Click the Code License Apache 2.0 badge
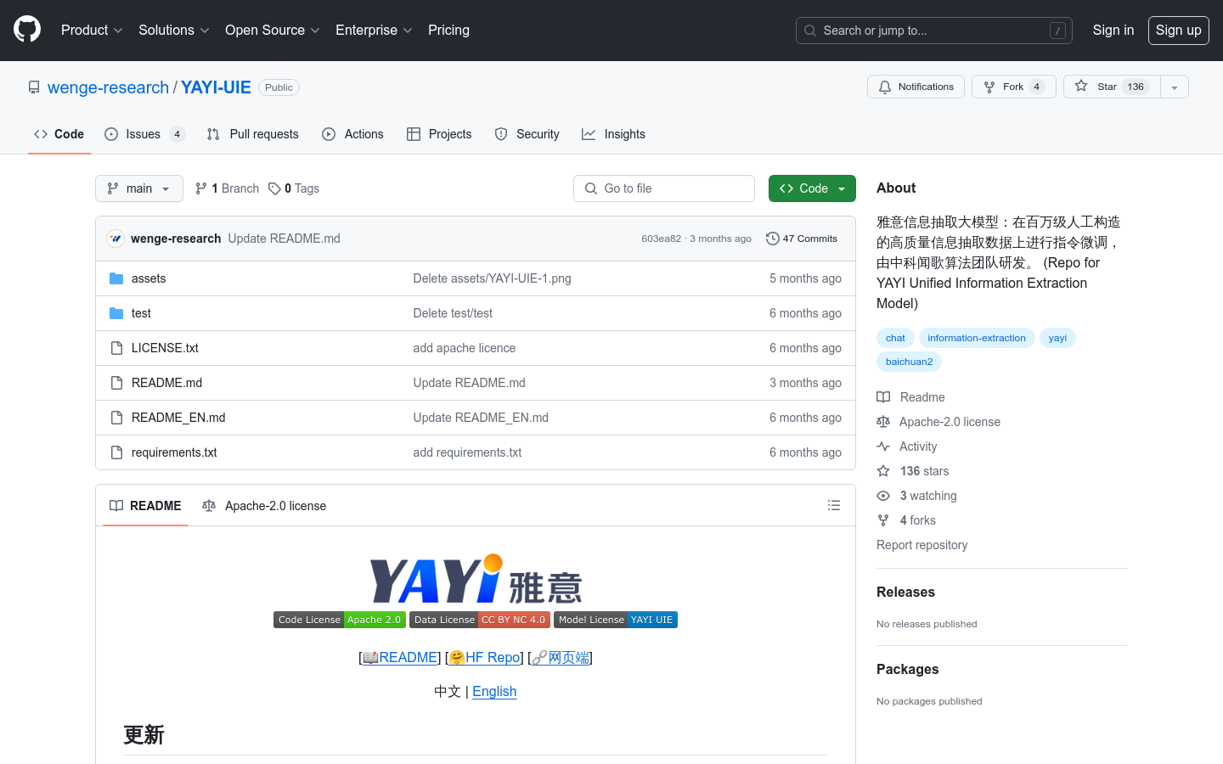The width and height of the screenshot is (1223, 764). (x=340, y=620)
